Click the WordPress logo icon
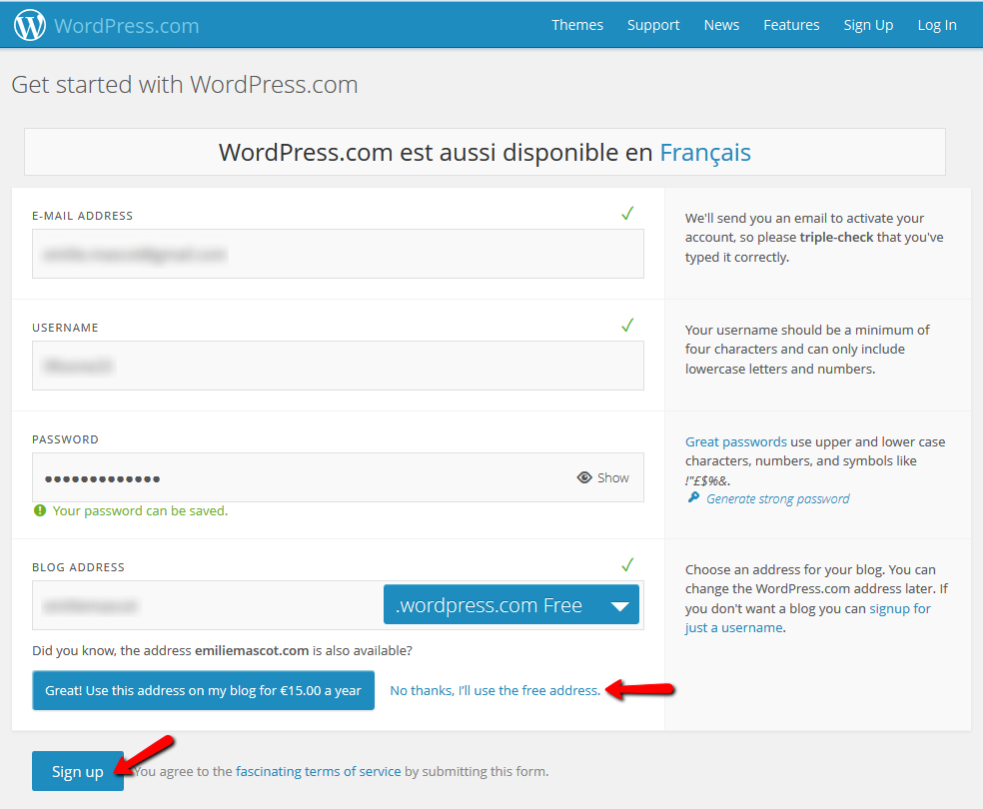 point(29,25)
